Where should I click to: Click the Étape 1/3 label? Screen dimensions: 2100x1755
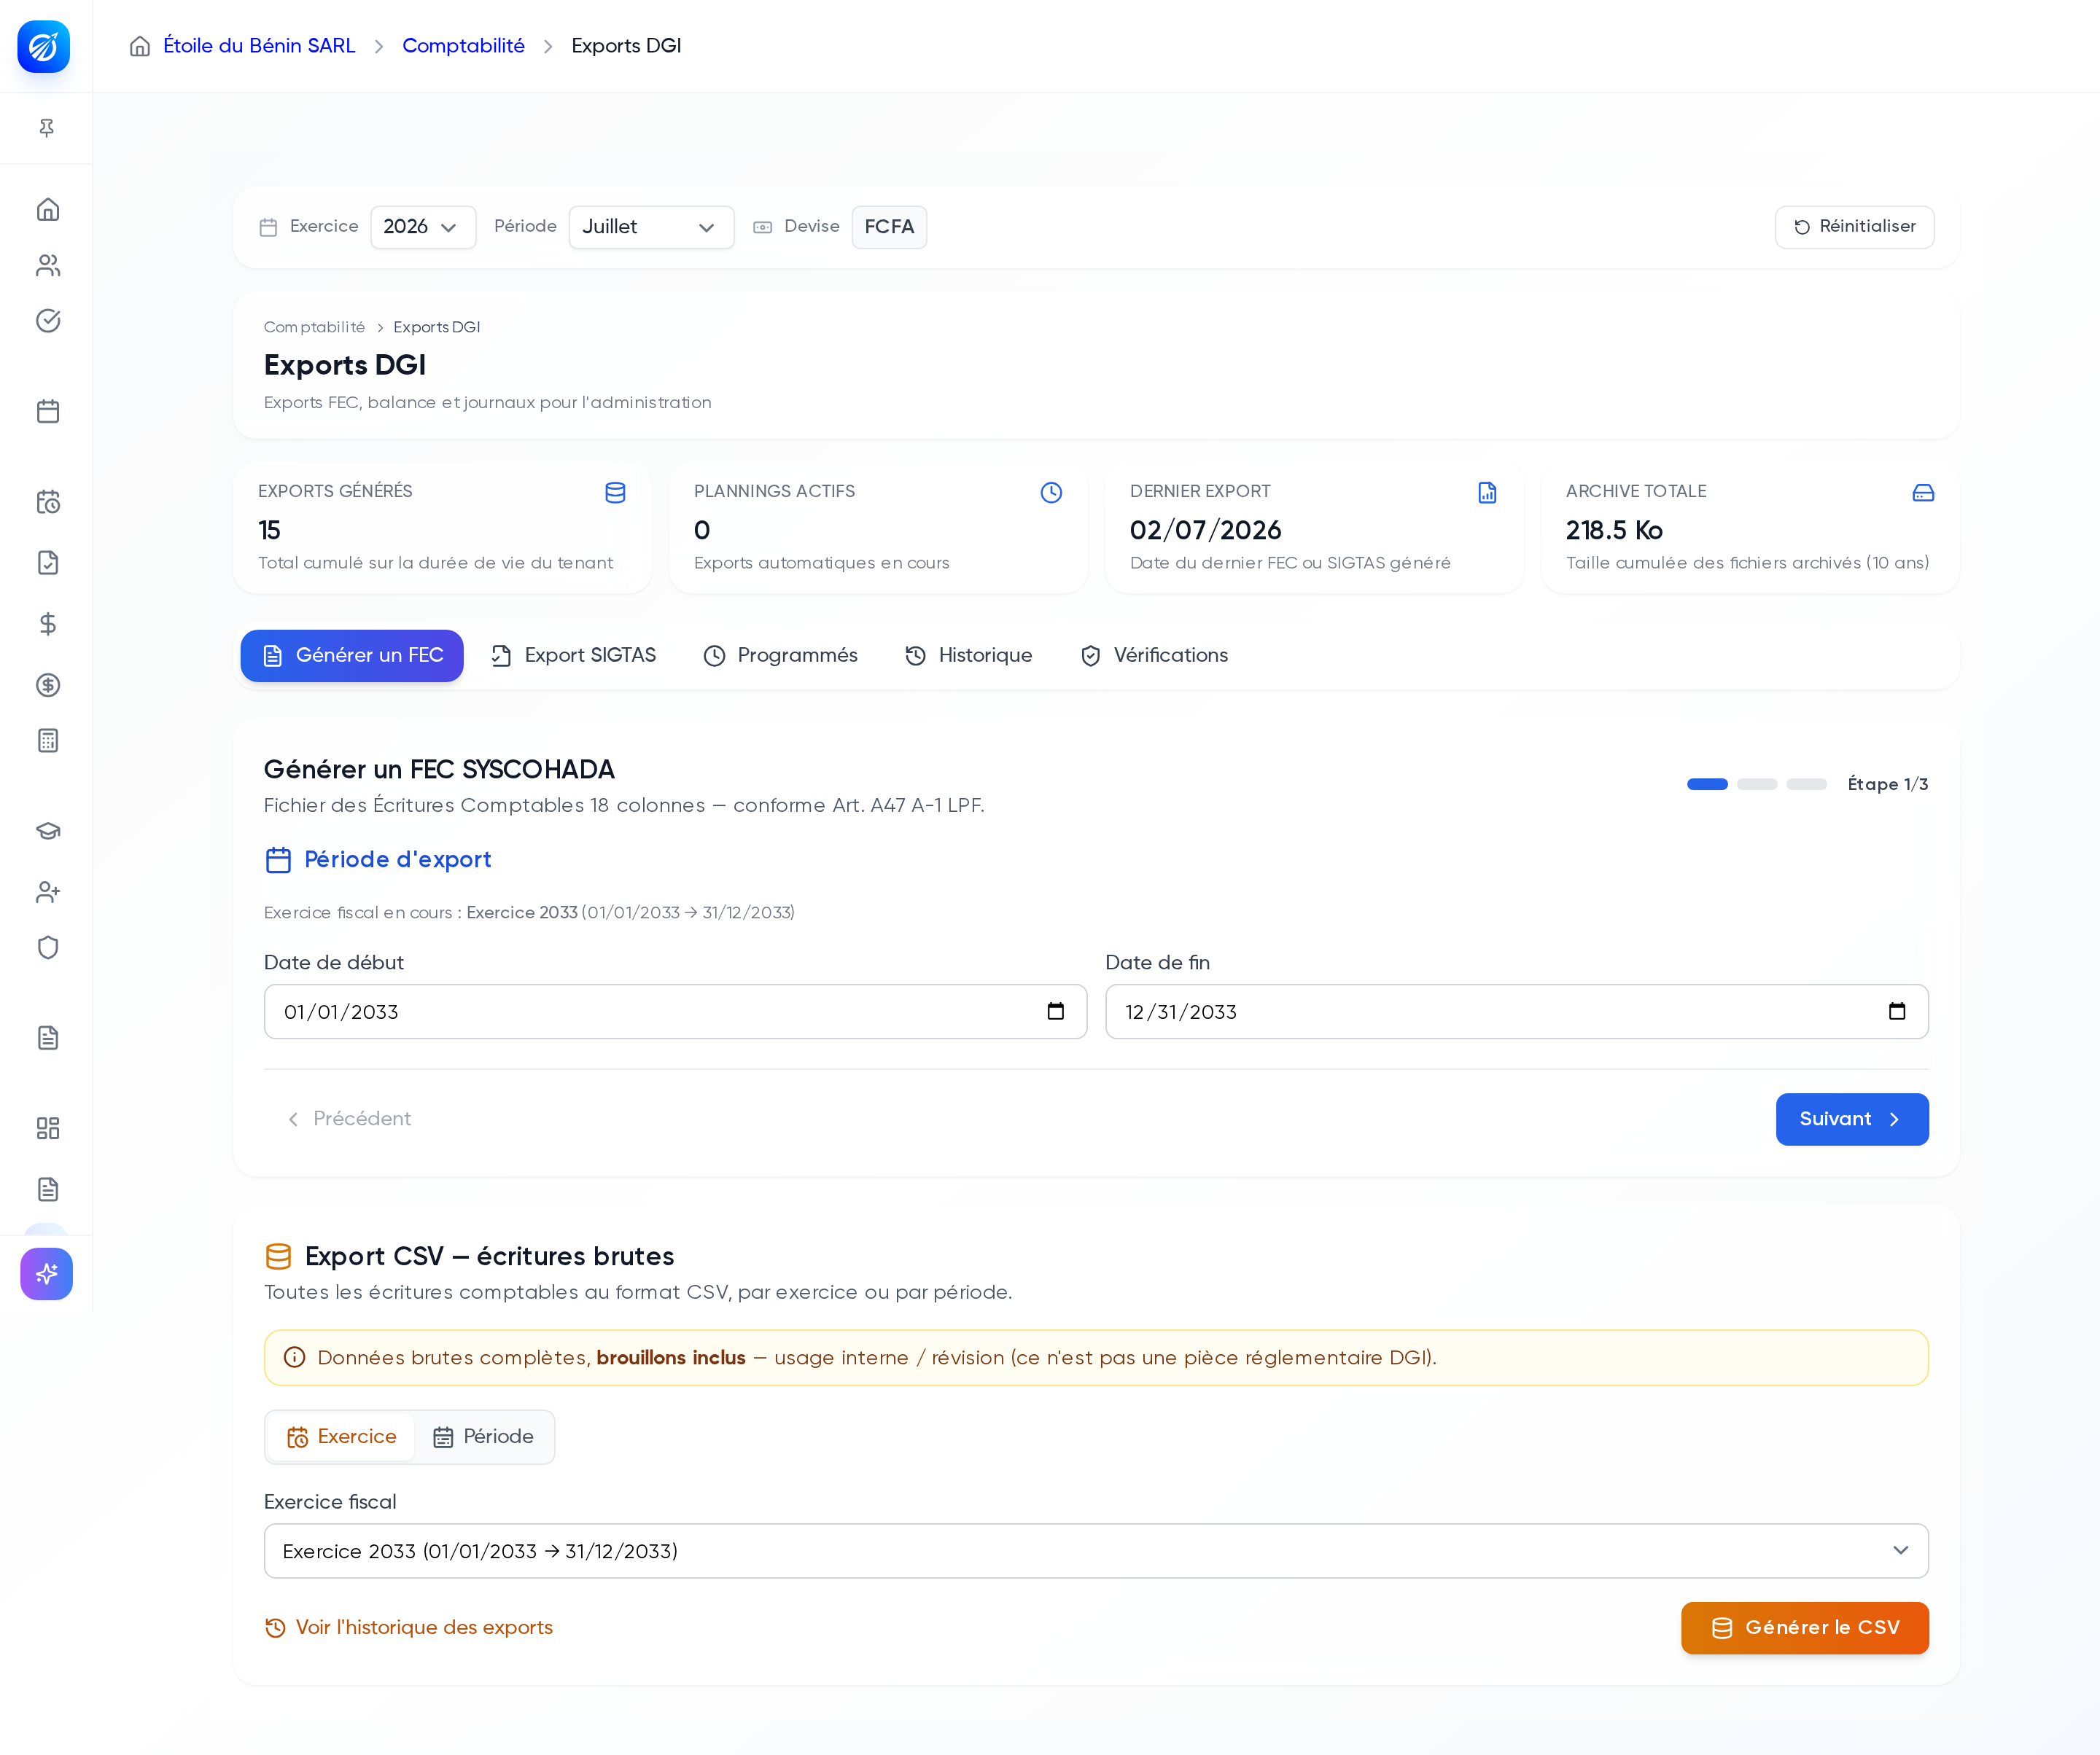(1888, 784)
